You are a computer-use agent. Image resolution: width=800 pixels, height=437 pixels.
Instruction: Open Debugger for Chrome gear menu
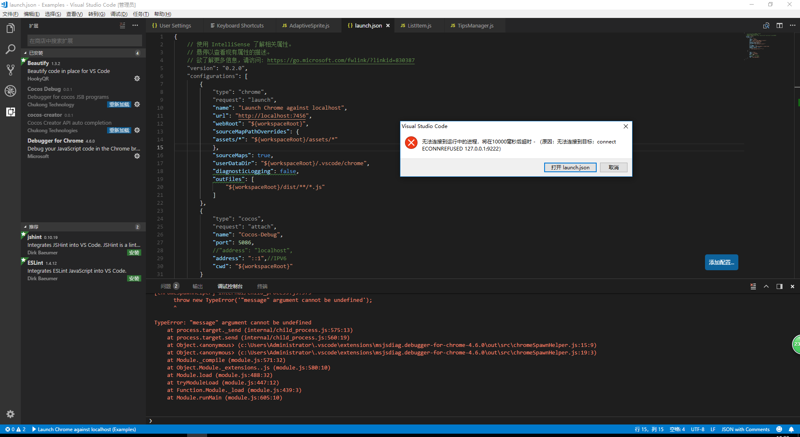137,156
